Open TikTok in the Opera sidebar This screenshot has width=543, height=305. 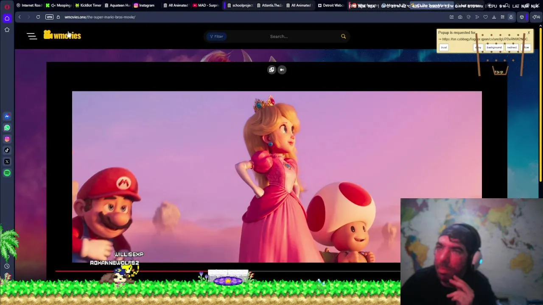click(7, 150)
